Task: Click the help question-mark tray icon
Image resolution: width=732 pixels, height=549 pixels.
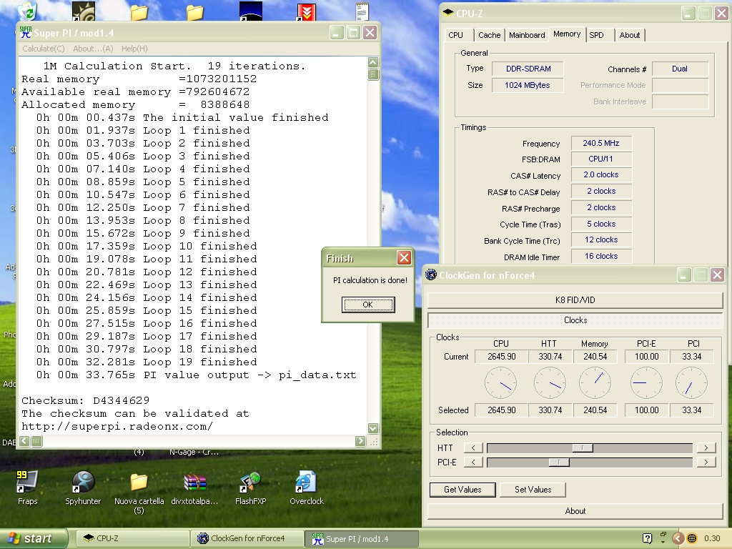Action: (x=647, y=538)
